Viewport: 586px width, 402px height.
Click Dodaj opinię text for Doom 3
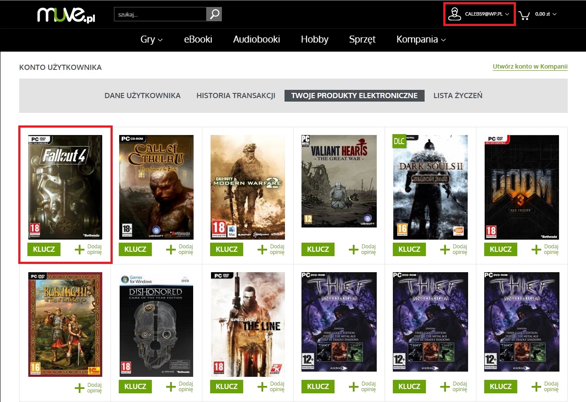551,249
